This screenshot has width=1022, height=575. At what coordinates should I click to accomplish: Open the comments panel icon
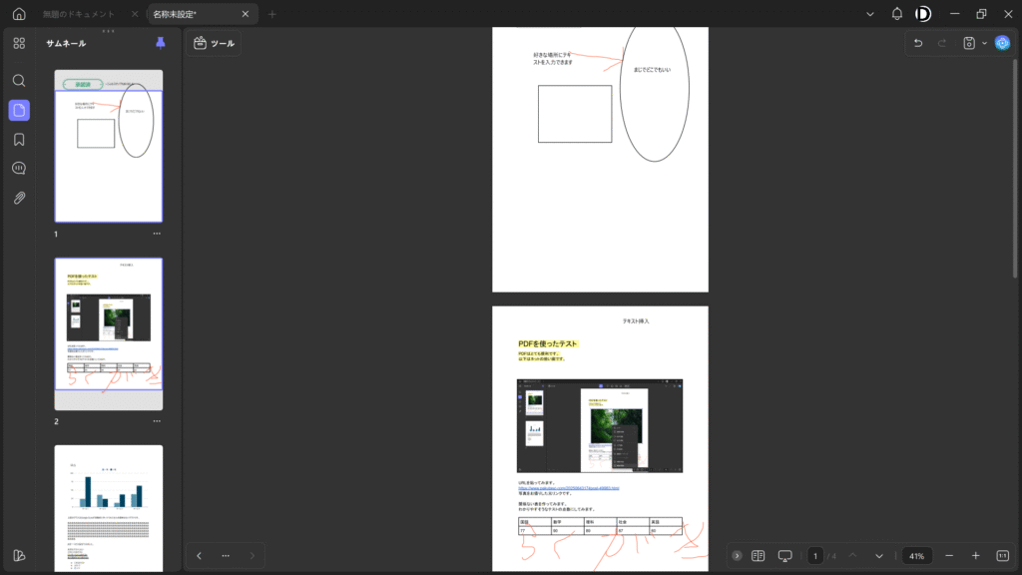(19, 169)
